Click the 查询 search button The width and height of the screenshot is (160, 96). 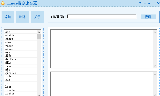(148, 17)
